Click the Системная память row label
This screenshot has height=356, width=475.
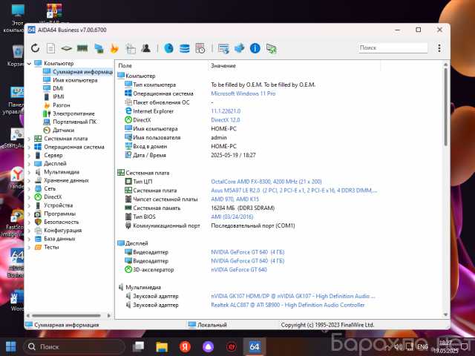[x=157, y=208]
